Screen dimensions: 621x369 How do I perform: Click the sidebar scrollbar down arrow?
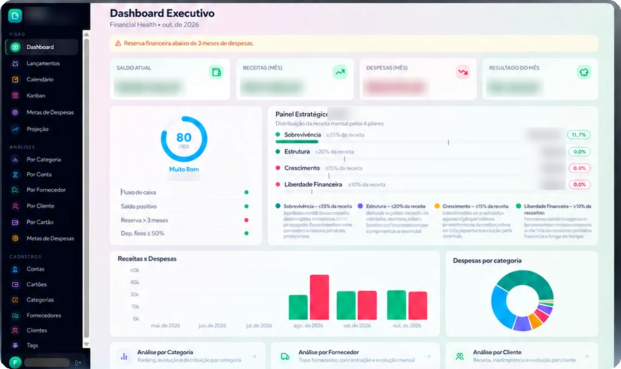[x=86, y=345]
